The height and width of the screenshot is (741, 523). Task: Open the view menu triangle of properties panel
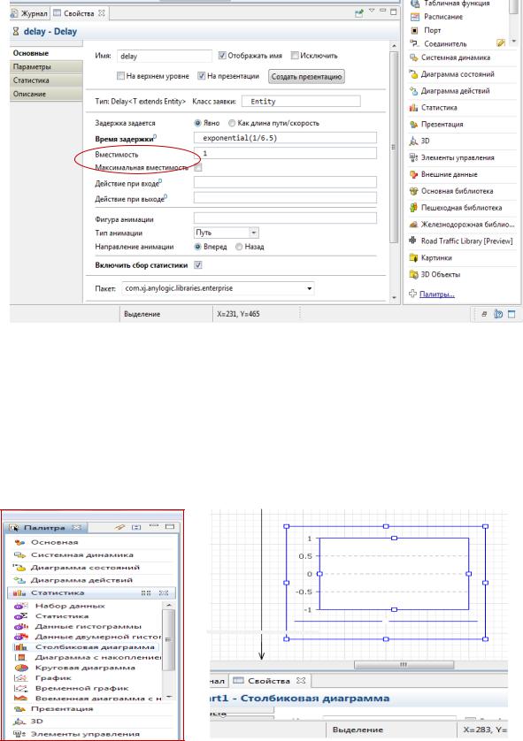tap(372, 11)
